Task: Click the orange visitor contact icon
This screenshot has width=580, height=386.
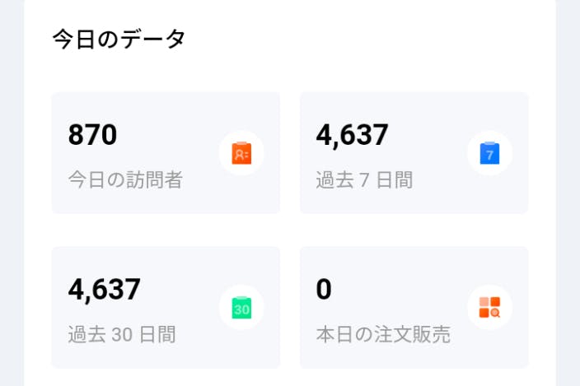Action: (241, 153)
